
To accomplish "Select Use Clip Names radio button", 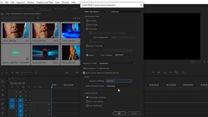I will coord(87,106).
